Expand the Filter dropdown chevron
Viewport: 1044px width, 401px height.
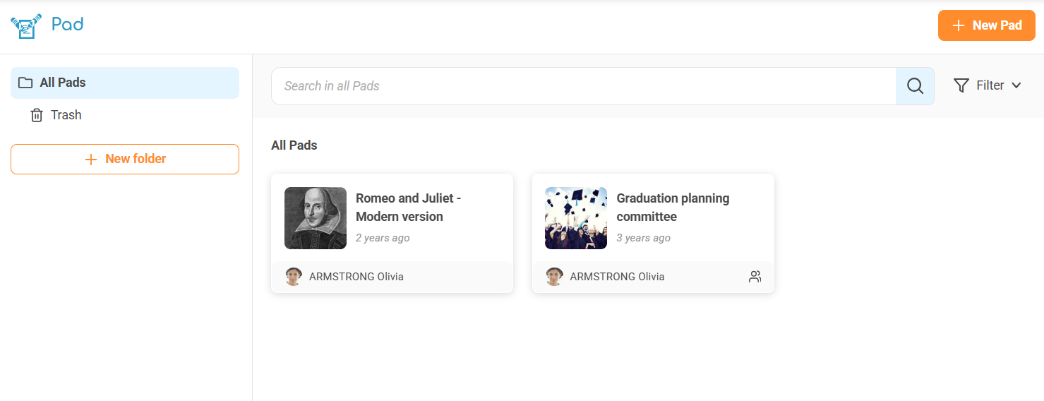[x=1016, y=85]
